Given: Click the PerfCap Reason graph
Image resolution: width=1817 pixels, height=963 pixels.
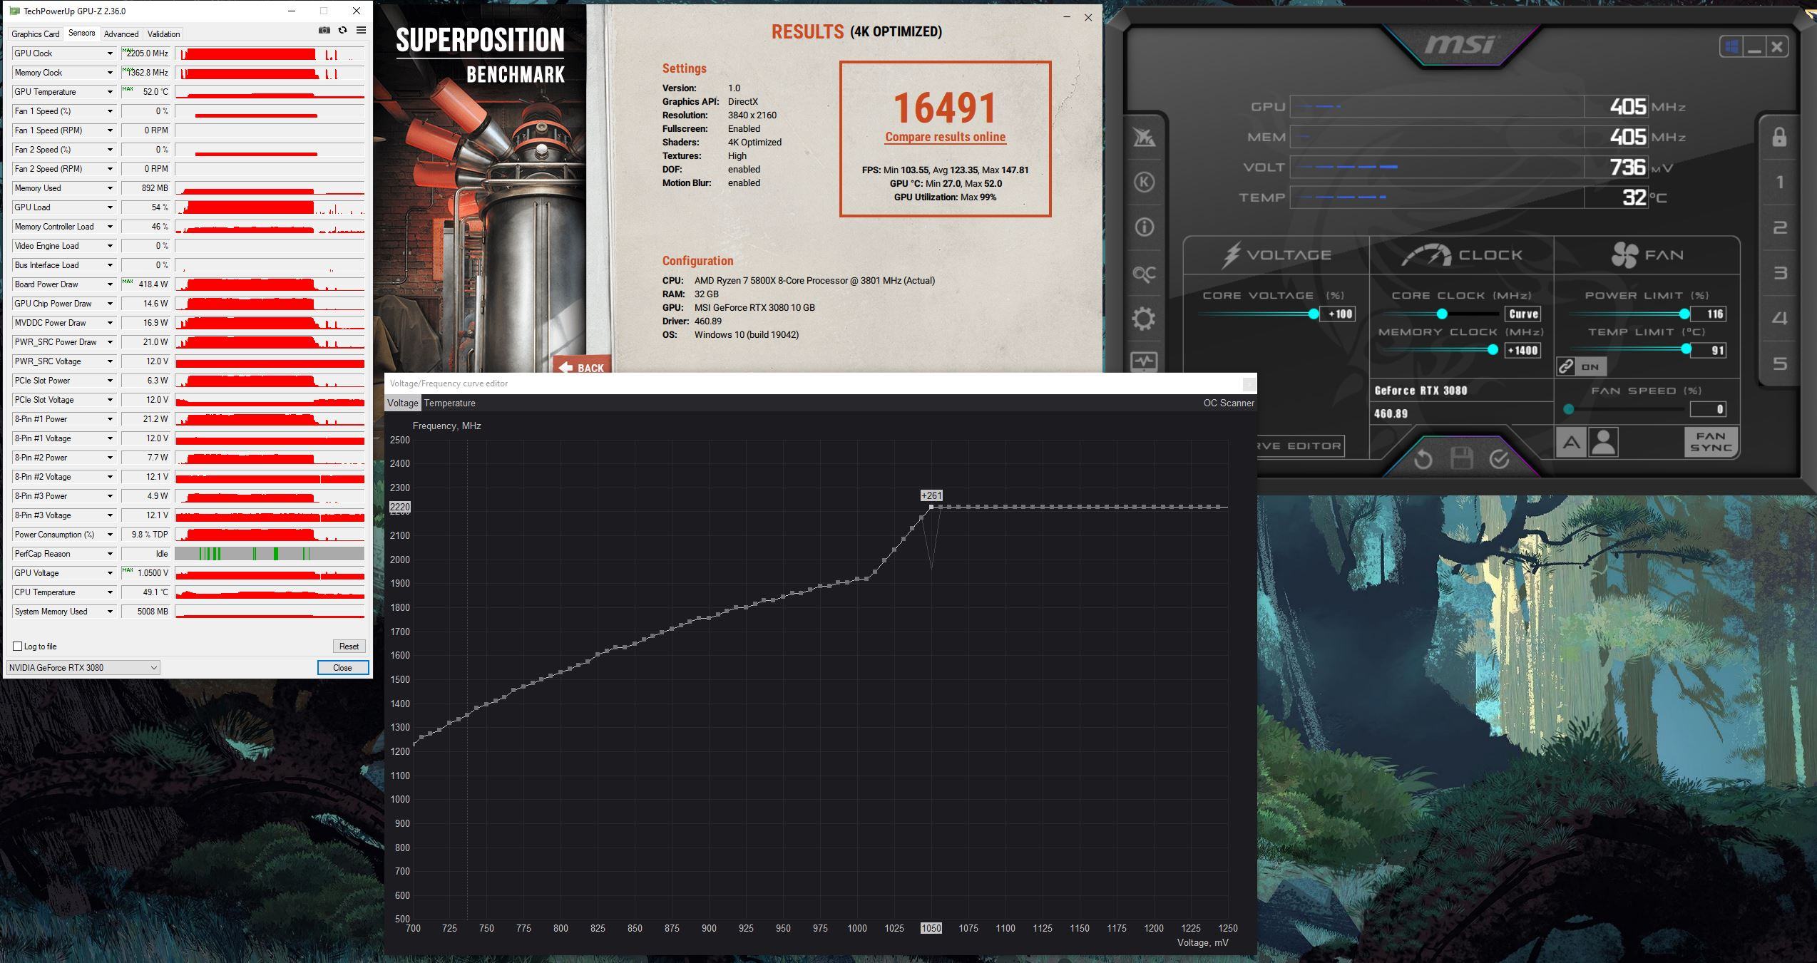Looking at the screenshot, I should (270, 554).
